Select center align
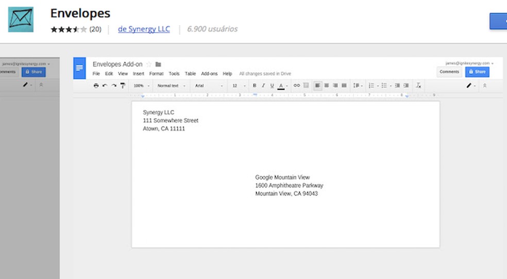This screenshot has width=507, height=279. [x=327, y=86]
